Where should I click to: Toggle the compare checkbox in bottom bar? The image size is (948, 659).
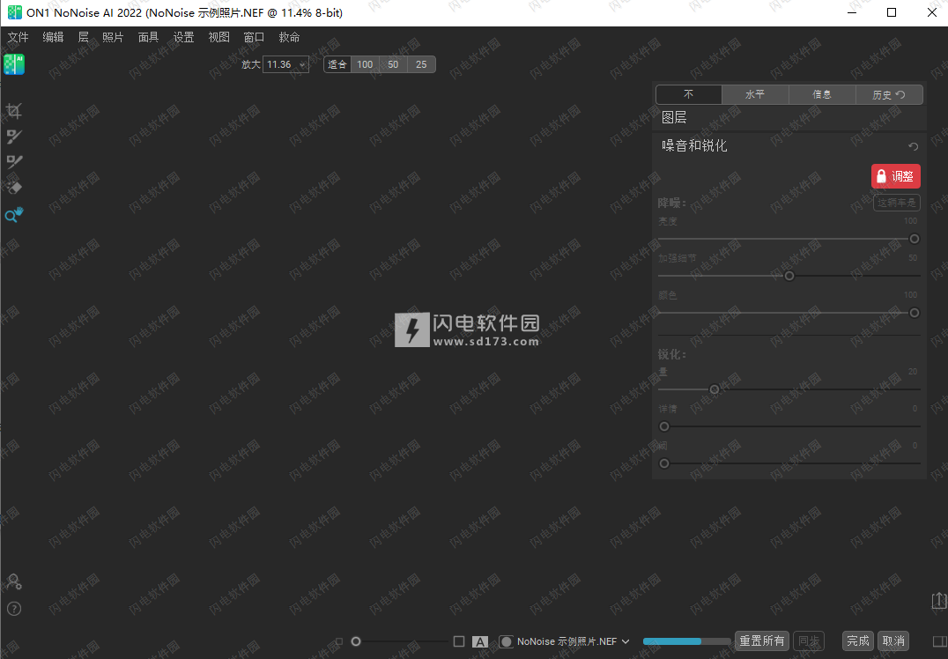tap(459, 641)
